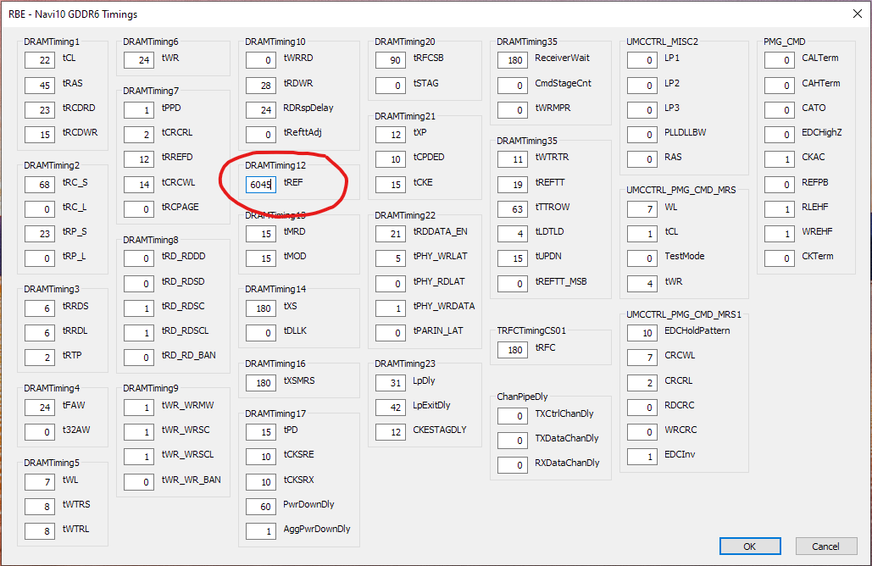The height and width of the screenshot is (566, 872).
Task: Select the tCL value field in DRAMTiming1
Action: (40, 60)
